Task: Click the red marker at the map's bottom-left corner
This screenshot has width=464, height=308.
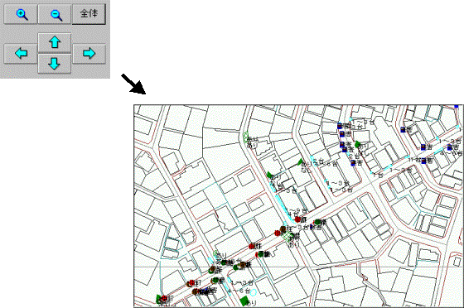Action: pos(164,298)
